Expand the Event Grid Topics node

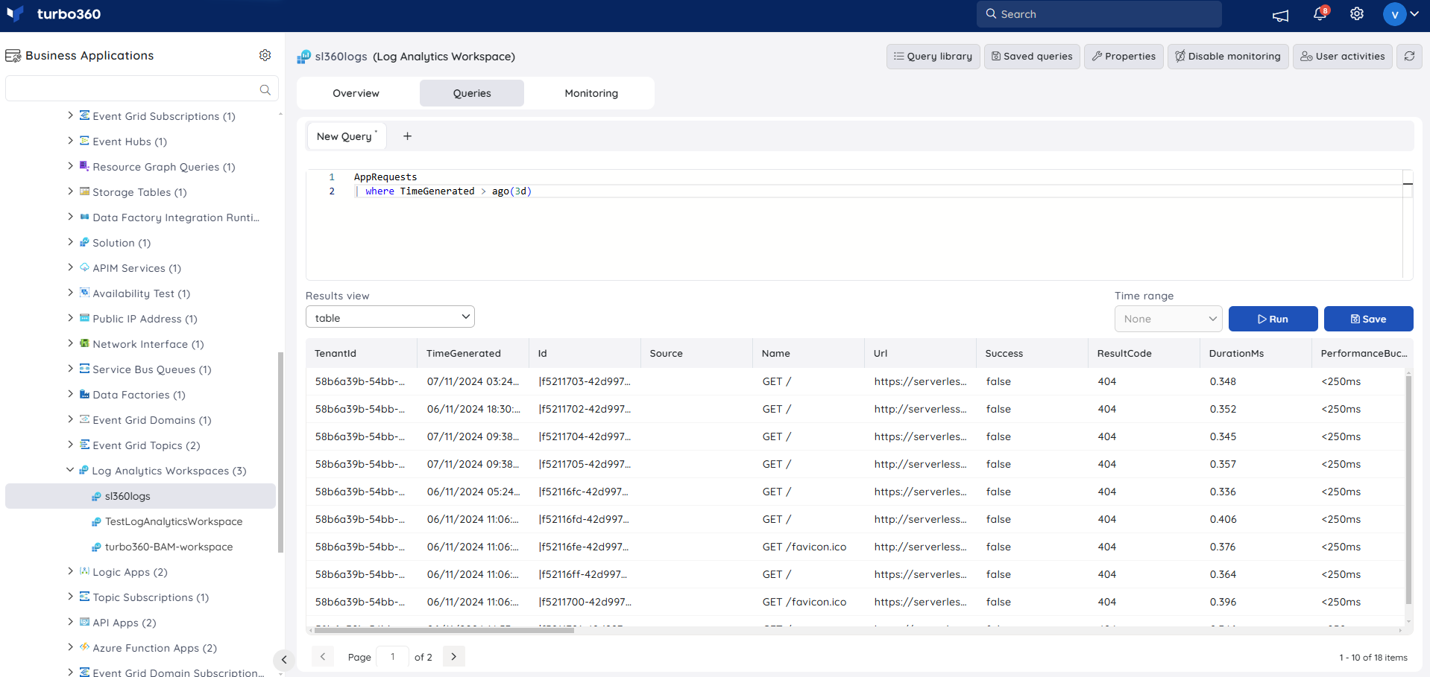(70, 445)
